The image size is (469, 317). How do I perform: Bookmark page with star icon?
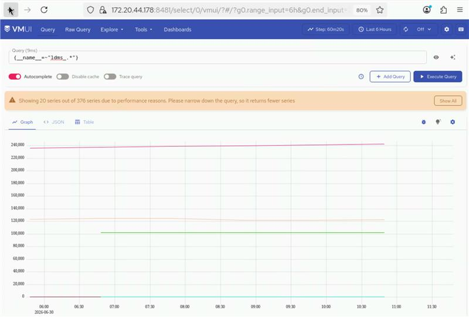pyautogui.click(x=380, y=10)
